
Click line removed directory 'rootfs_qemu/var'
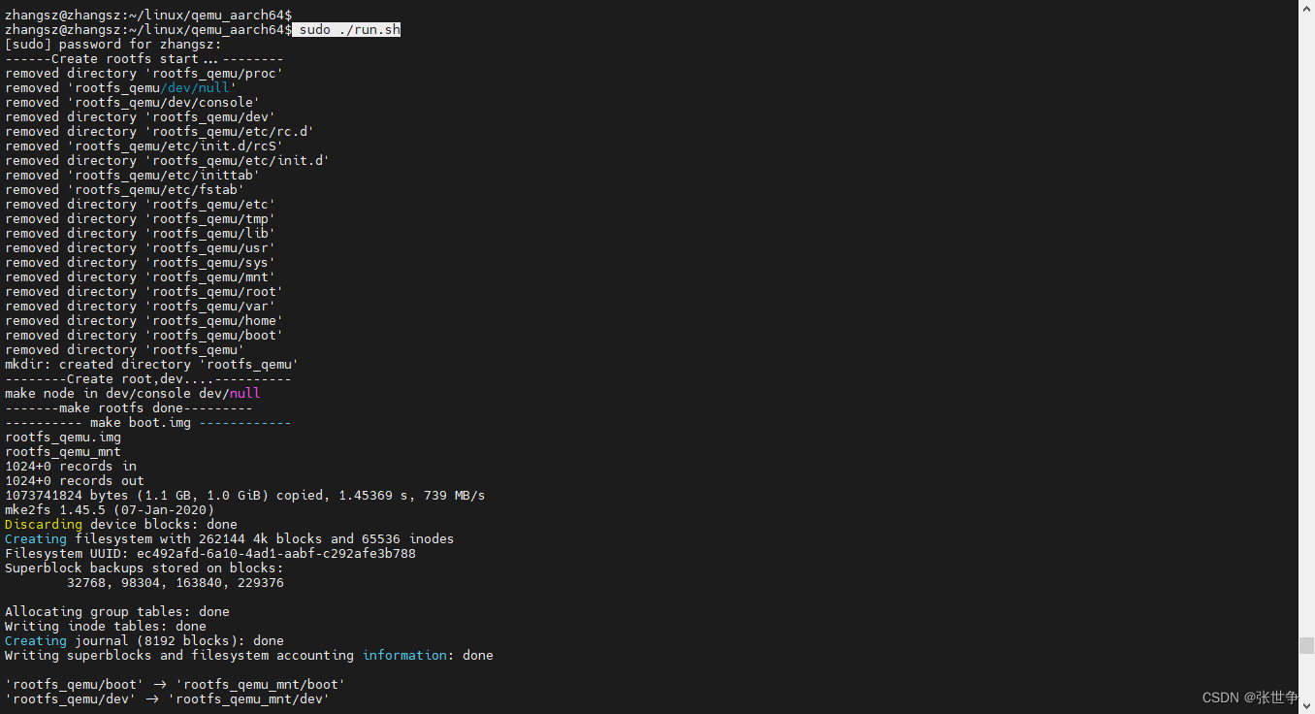[x=141, y=307]
